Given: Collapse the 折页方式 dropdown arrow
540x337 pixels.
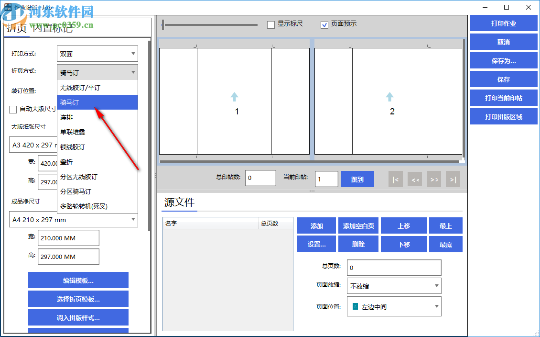Looking at the screenshot, I should 133,72.
